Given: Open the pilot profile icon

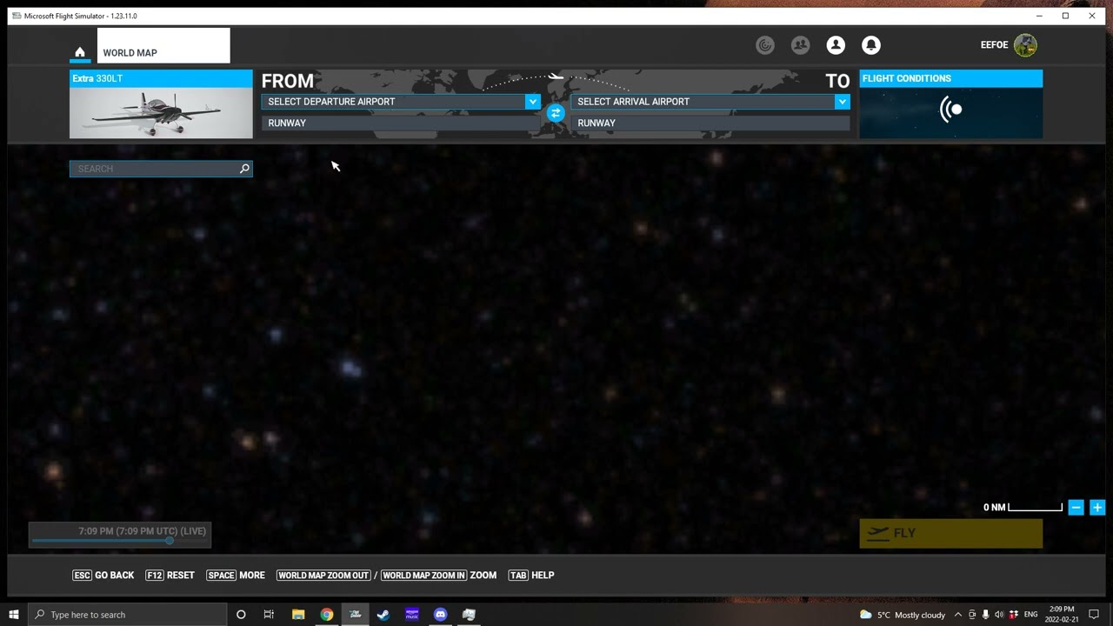Looking at the screenshot, I should pos(836,45).
